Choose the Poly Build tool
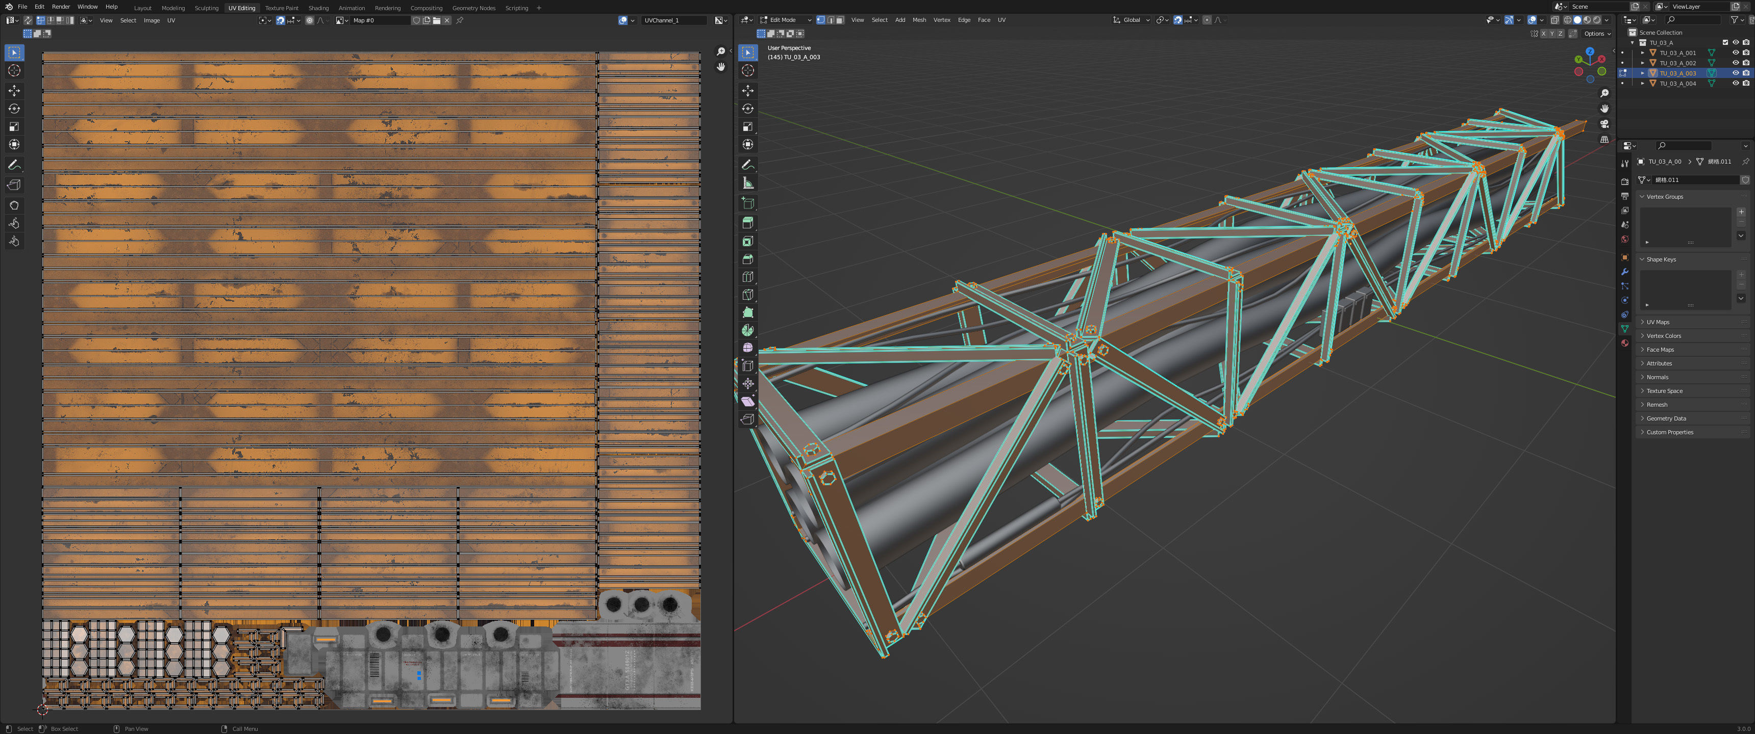The width and height of the screenshot is (1755, 734). [748, 312]
